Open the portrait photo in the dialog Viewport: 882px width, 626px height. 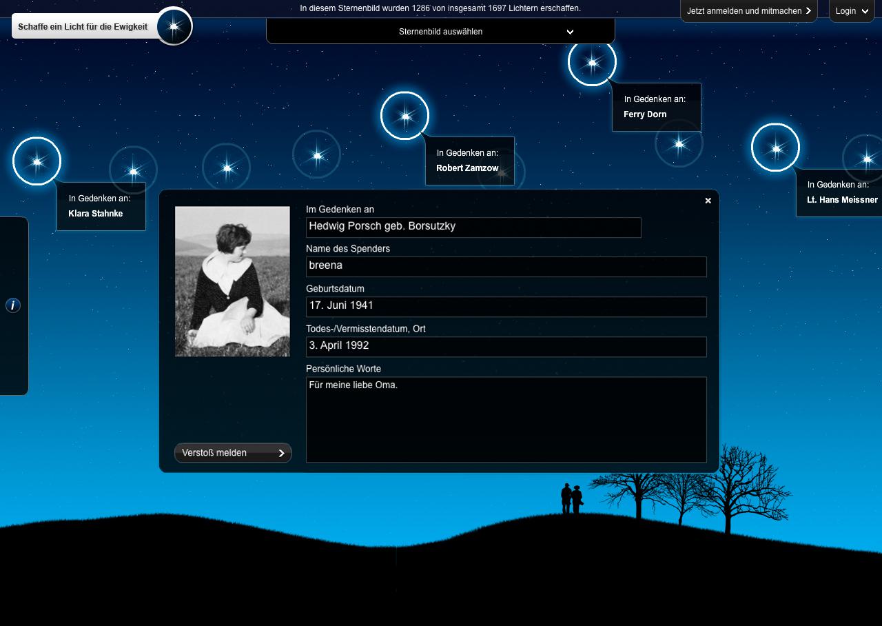coord(232,281)
